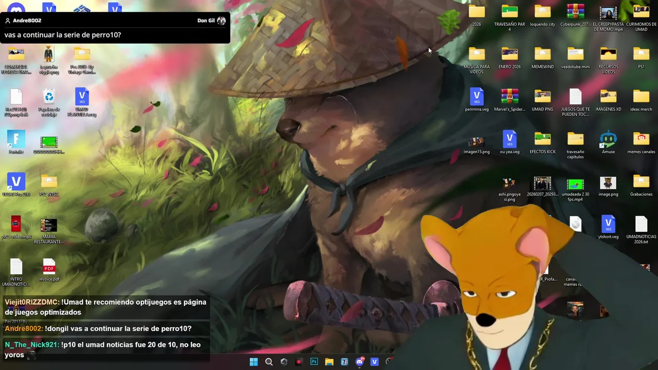The image size is (658, 370).
Task: Select the image.png file
Action: pos(608,186)
